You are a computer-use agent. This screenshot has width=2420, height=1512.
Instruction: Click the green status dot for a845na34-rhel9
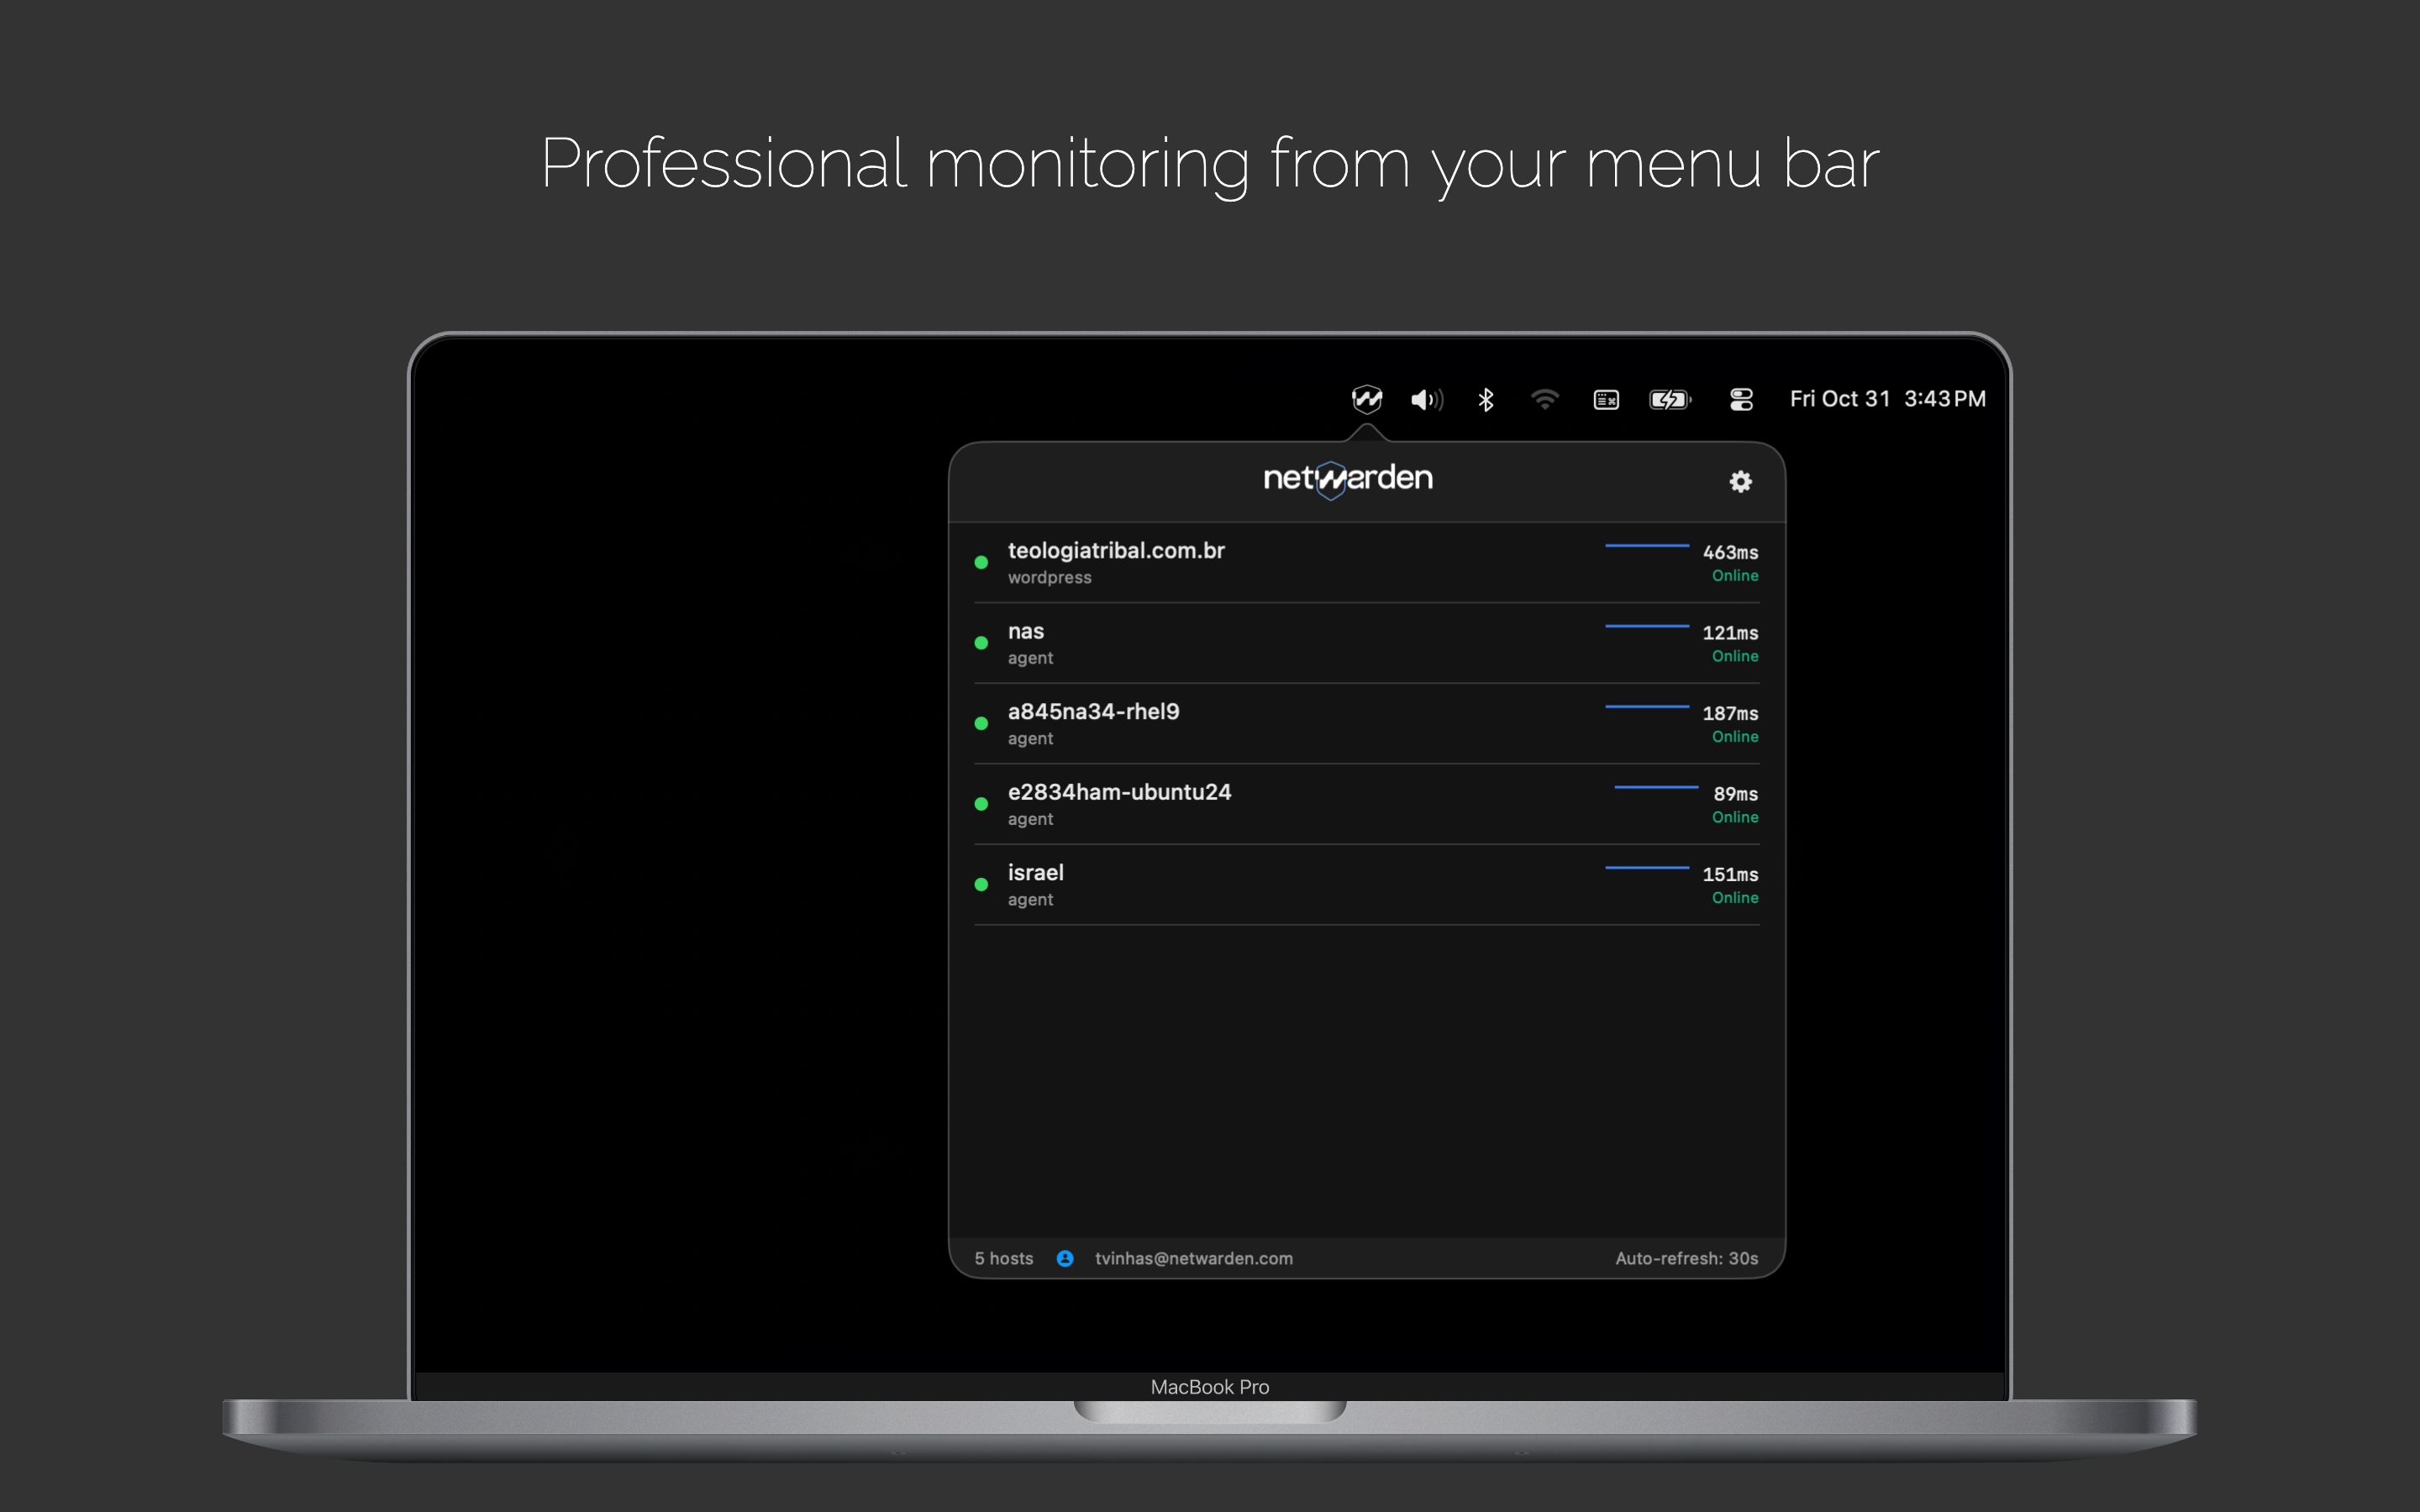coord(981,723)
